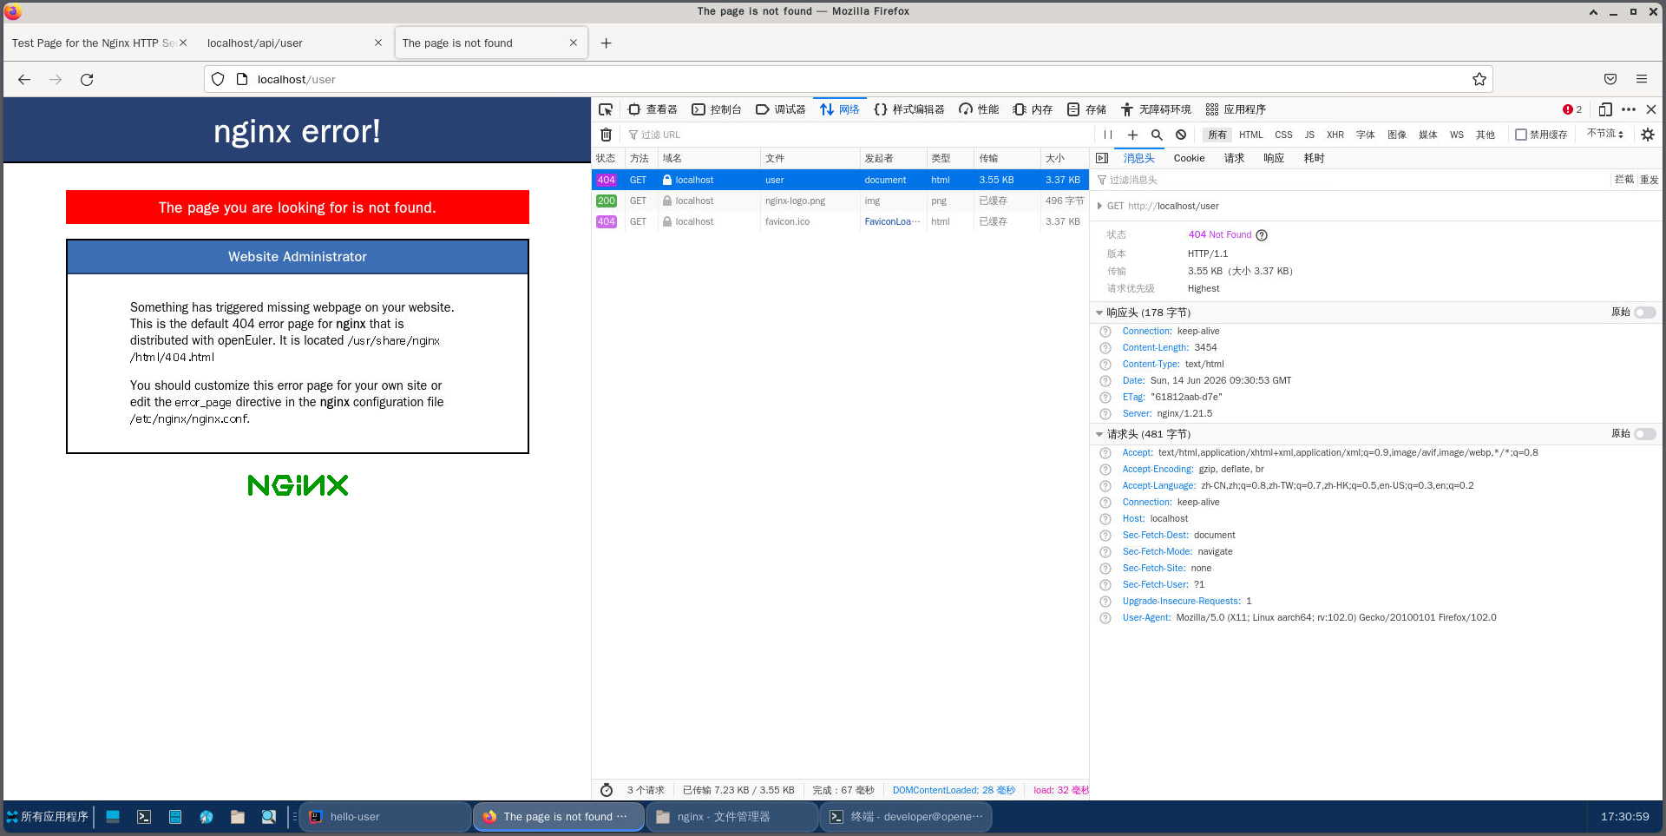This screenshot has width=1666, height=836.
Task: Click the red error count badge
Action: coord(1572,109)
